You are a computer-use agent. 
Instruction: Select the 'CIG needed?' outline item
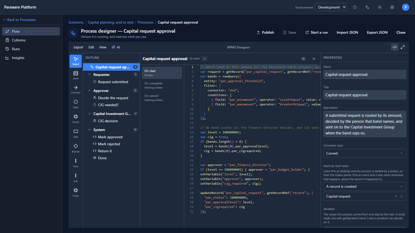point(112,105)
